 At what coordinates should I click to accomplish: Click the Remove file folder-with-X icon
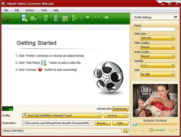[x=33, y=18]
